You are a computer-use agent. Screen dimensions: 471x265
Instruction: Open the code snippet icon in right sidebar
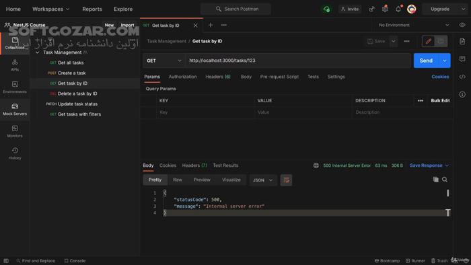[462, 77]
